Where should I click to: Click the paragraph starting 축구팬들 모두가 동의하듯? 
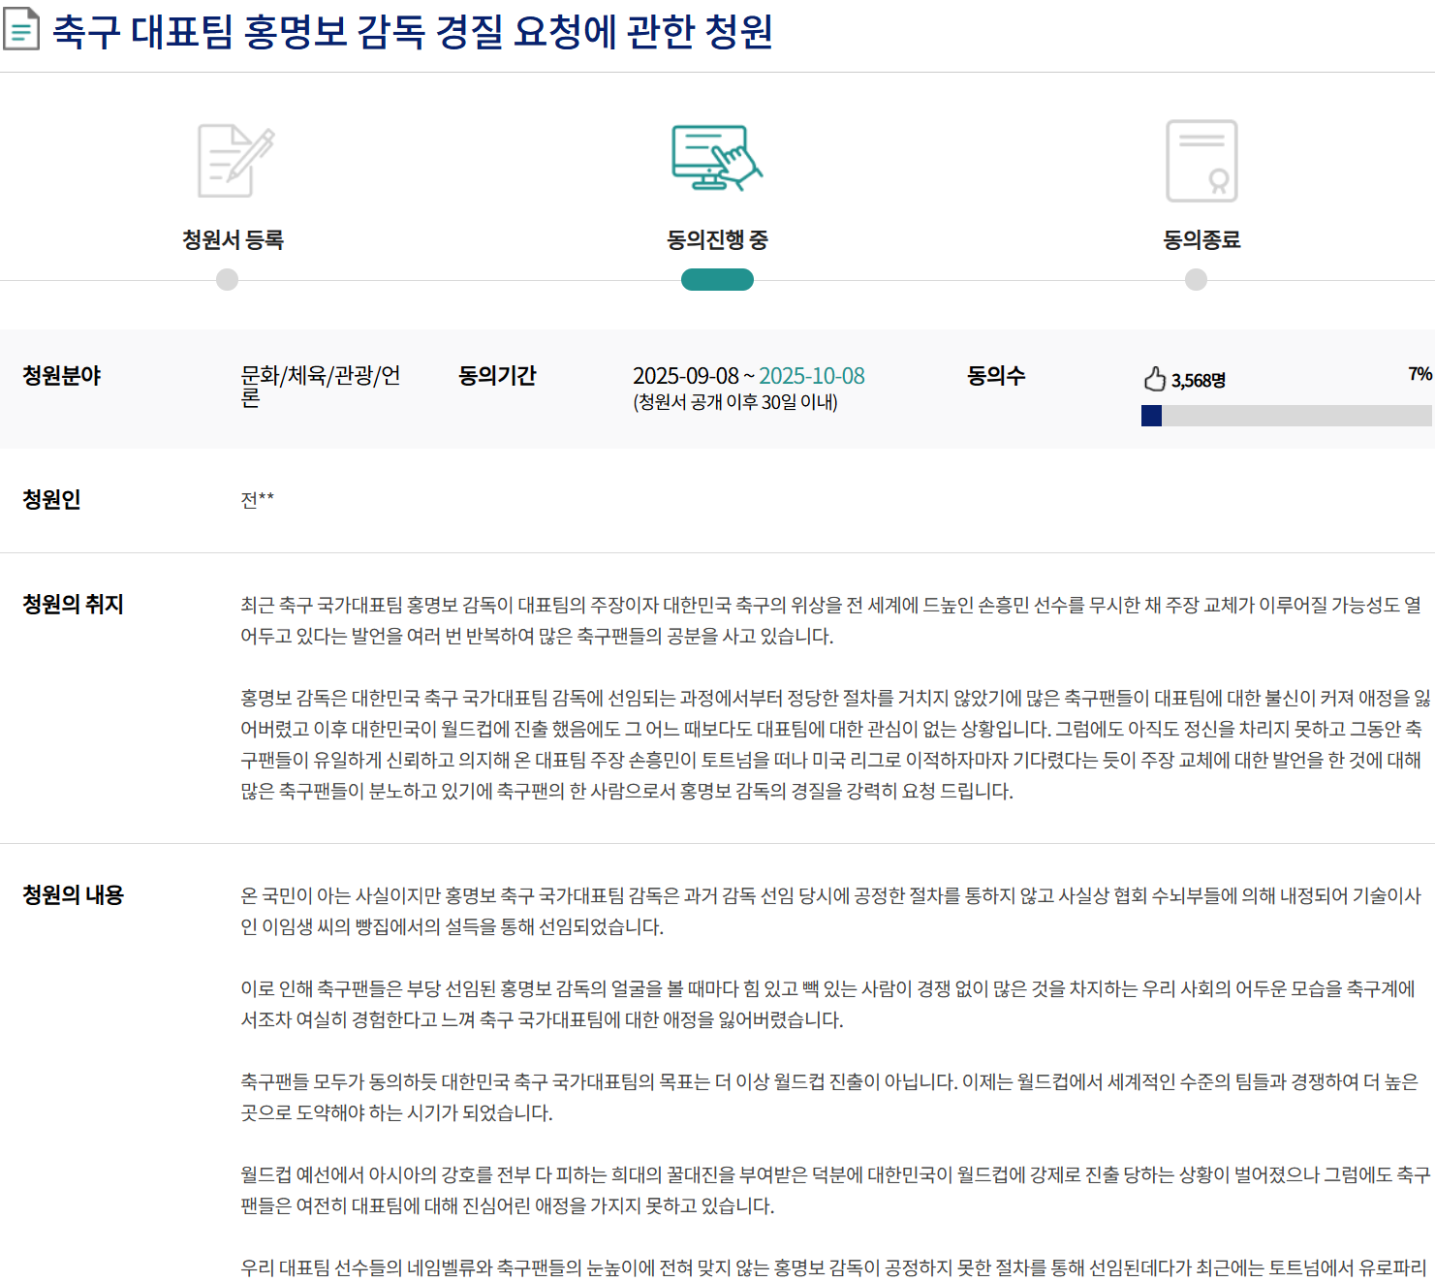[x=829, y=1097]
